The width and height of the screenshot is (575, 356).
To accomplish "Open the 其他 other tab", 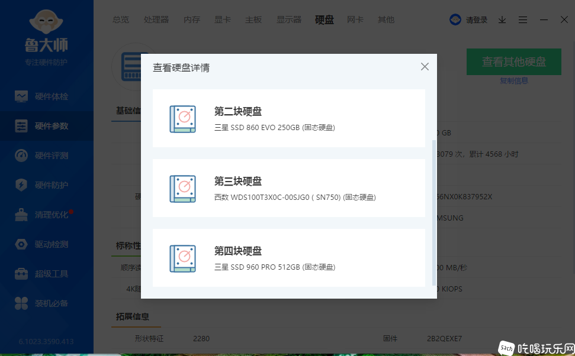I will coord(386,20).
